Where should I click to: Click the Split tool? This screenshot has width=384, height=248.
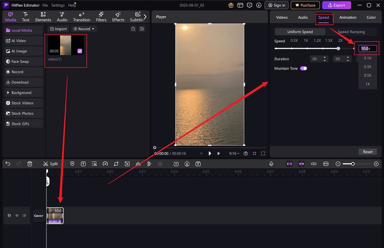point(50,164)
